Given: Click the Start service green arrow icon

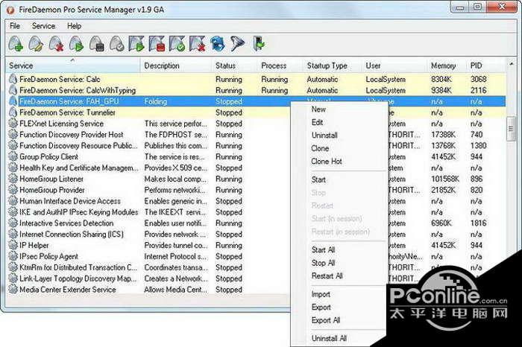Looking at the screenshot, I should point(76,44).
